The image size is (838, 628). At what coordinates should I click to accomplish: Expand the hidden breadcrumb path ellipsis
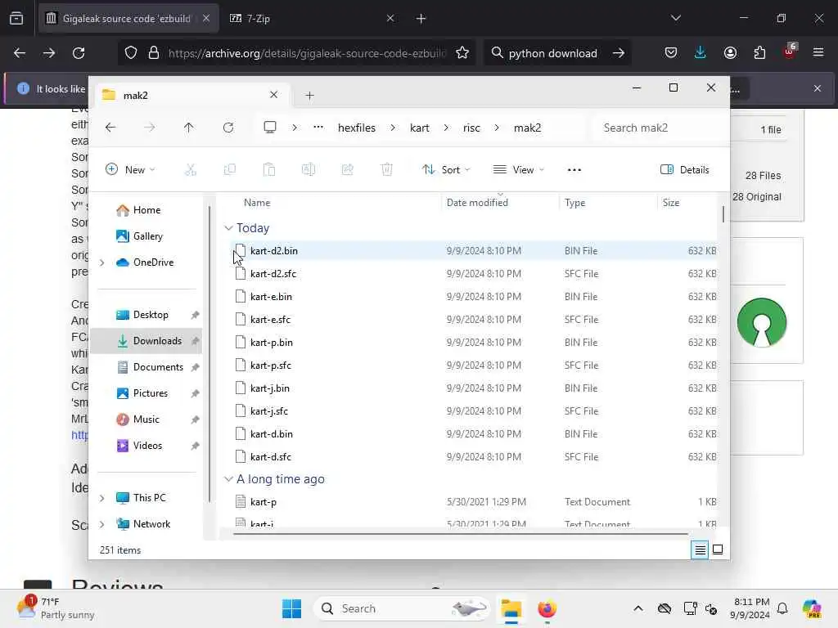318,128
